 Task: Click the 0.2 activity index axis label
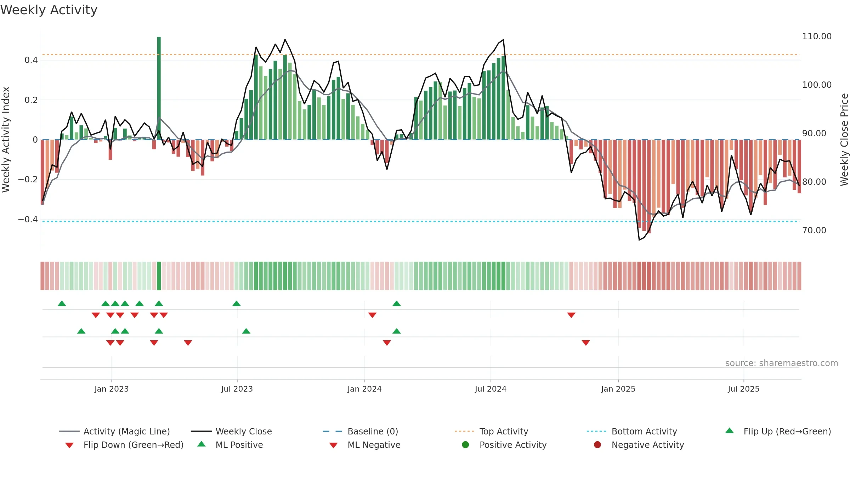[x=31, y=100]
